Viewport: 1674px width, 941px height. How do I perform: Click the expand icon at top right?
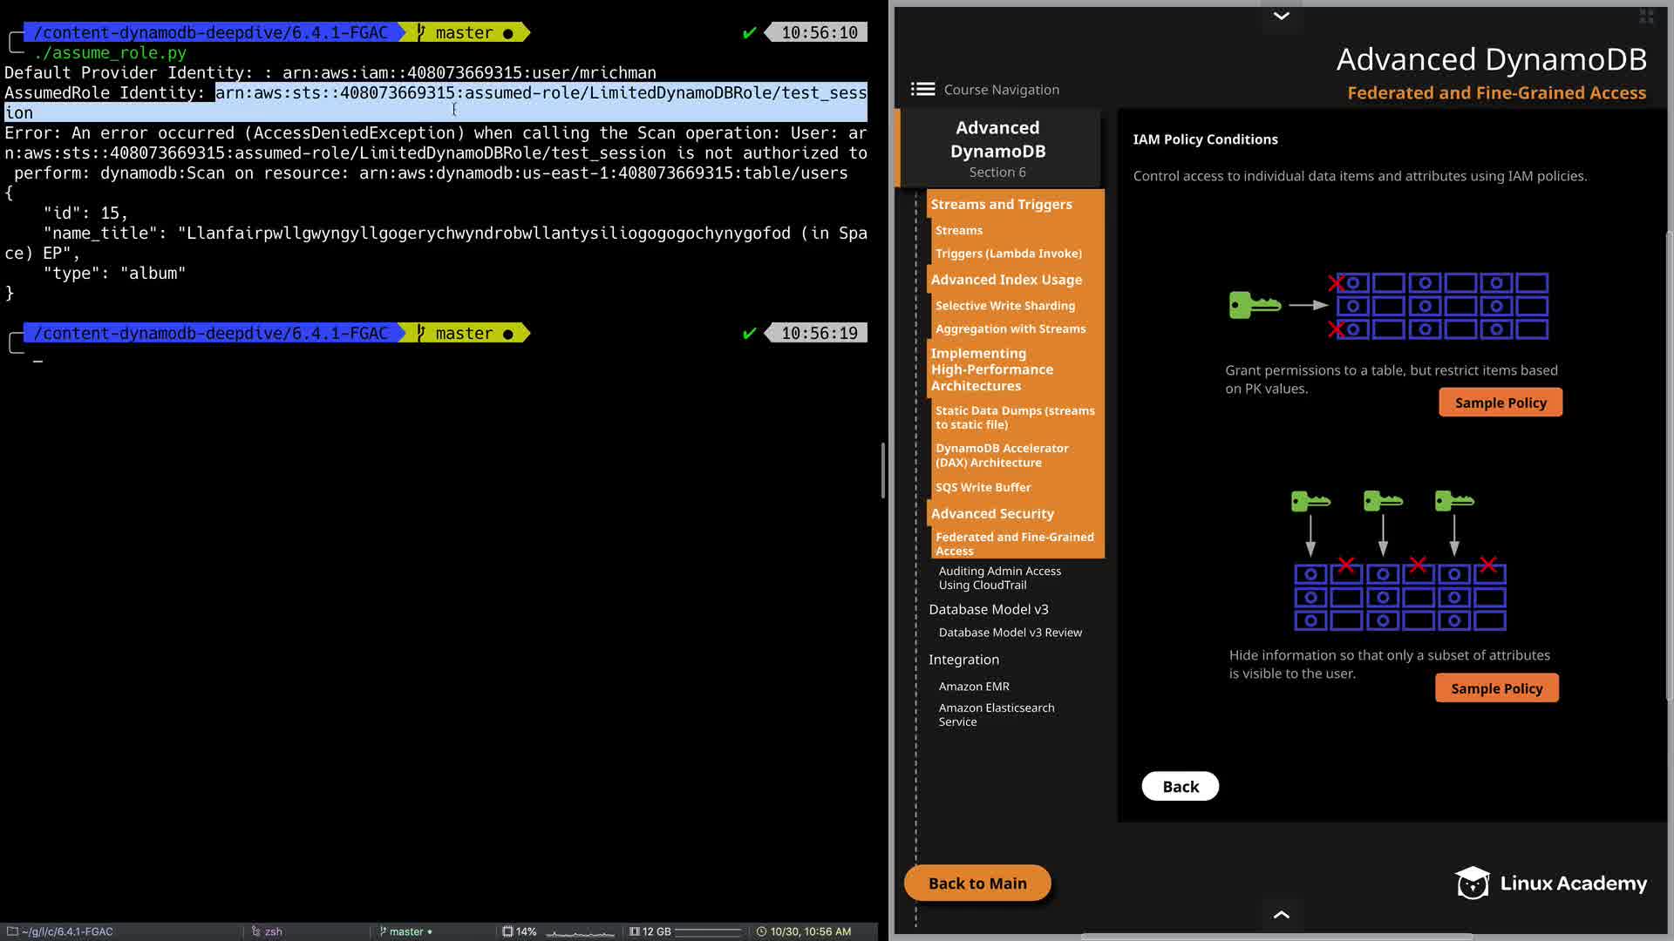pyautogui.click(x=1646, y=17)
